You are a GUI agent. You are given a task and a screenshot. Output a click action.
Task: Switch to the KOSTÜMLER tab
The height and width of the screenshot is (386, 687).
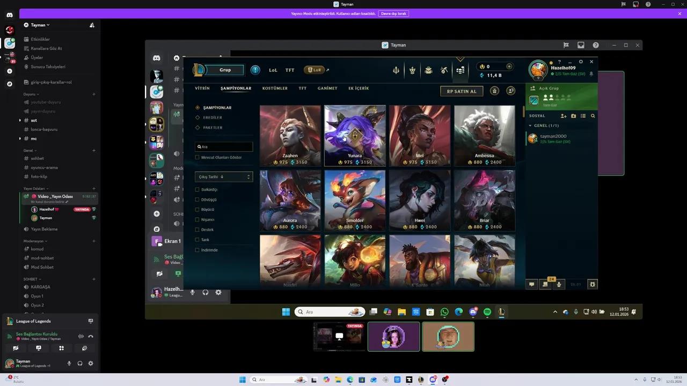click(275, 88)
